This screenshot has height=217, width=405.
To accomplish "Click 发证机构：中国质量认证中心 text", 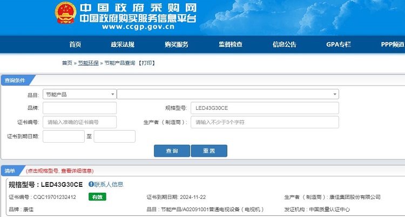I will pyautogui.click(x=317, y=209).
